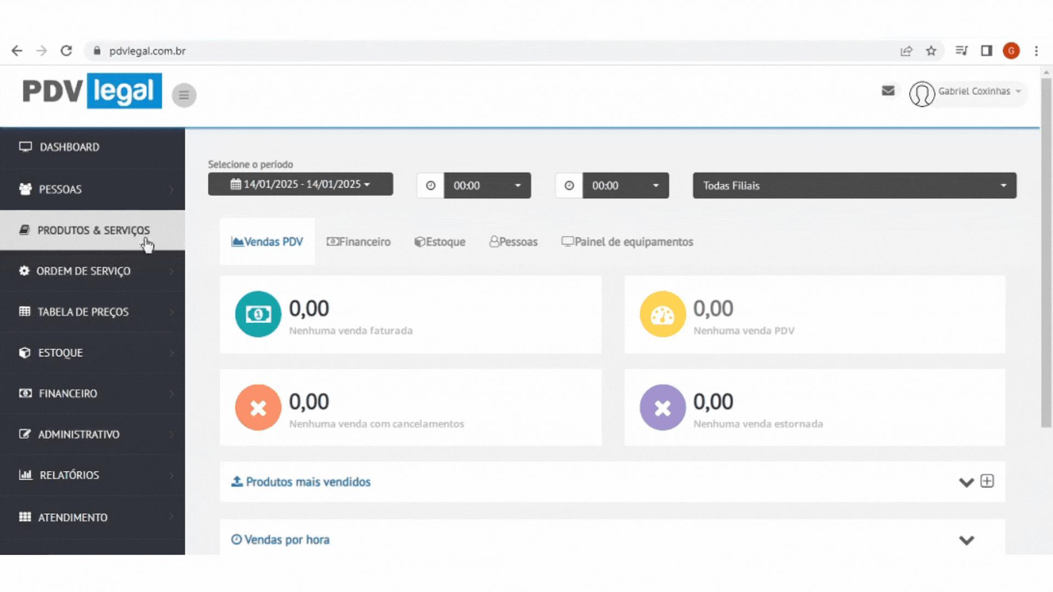This screenshot has width=1053, height=592.
Task: Click the purple reversed sales X icon
Action: [662, 407]
